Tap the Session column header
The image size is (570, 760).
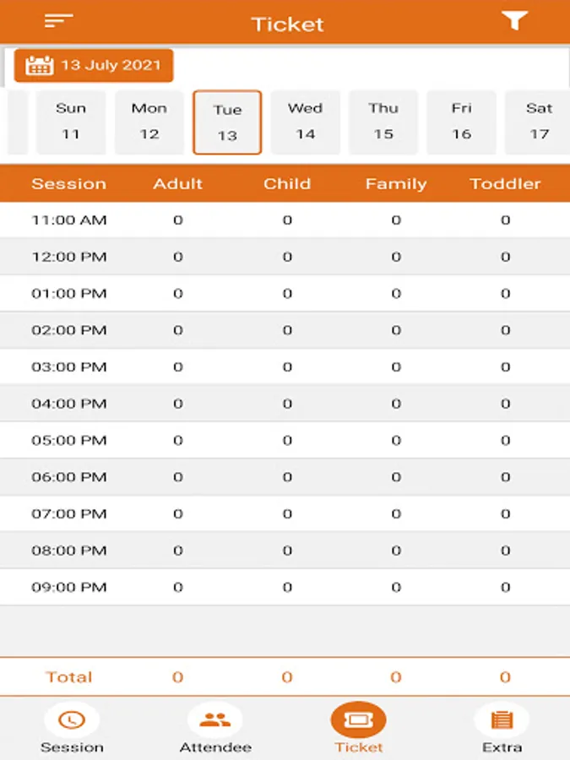(69, 184)
